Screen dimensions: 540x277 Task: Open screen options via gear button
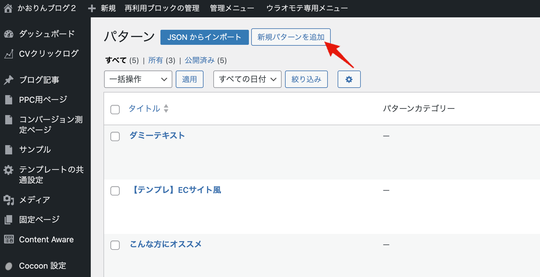tap(349, 79)
